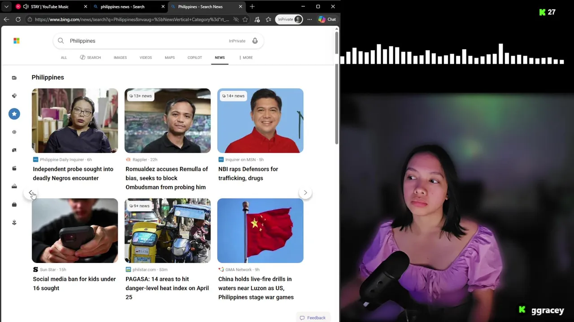The width and height of the screenshot is (574, 322).
Task: Open the plant sidebar icon
Action: tap(14, 223)
